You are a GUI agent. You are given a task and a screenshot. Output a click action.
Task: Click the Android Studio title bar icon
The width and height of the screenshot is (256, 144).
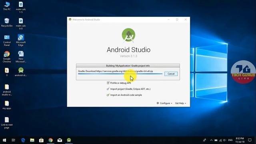pos(70,20)
